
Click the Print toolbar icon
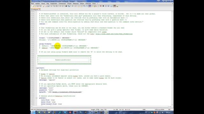click(x=48, y=6)
